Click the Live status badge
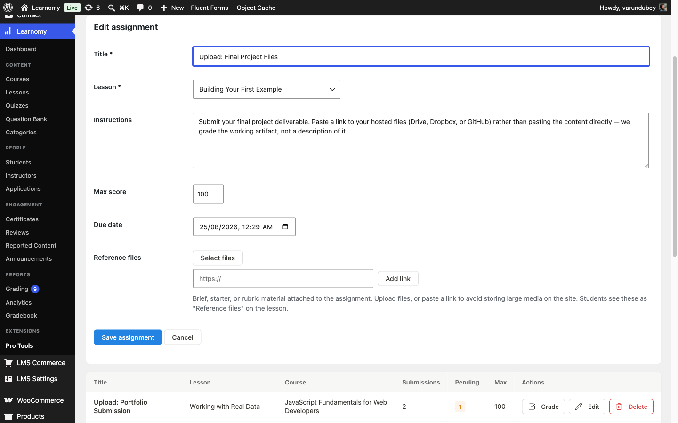The height and width of the screenshot is (423, 678). click(x=72, y=8)
